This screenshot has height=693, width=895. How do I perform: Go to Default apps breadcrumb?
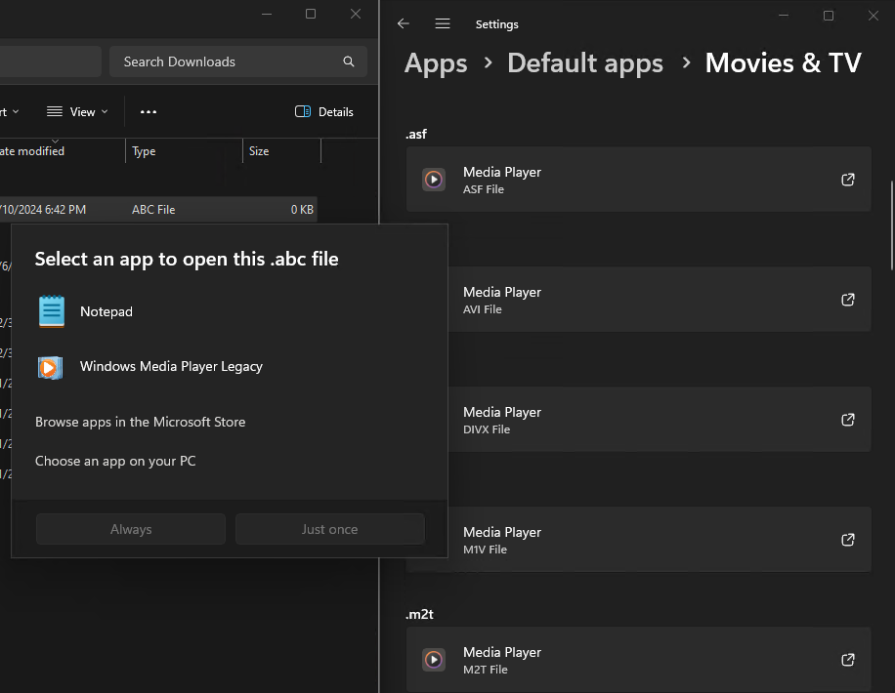point(585,63)
